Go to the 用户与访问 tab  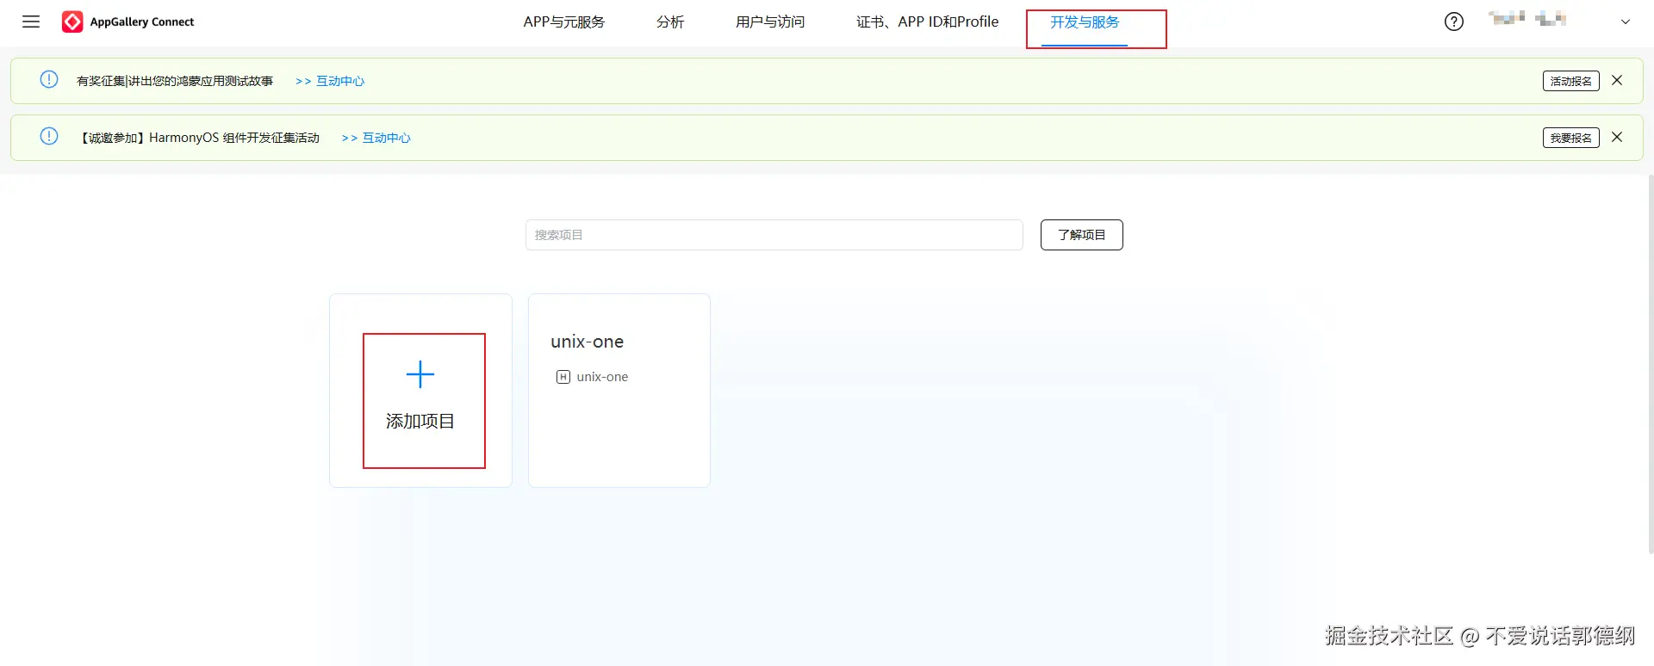(x=770, y=22)
